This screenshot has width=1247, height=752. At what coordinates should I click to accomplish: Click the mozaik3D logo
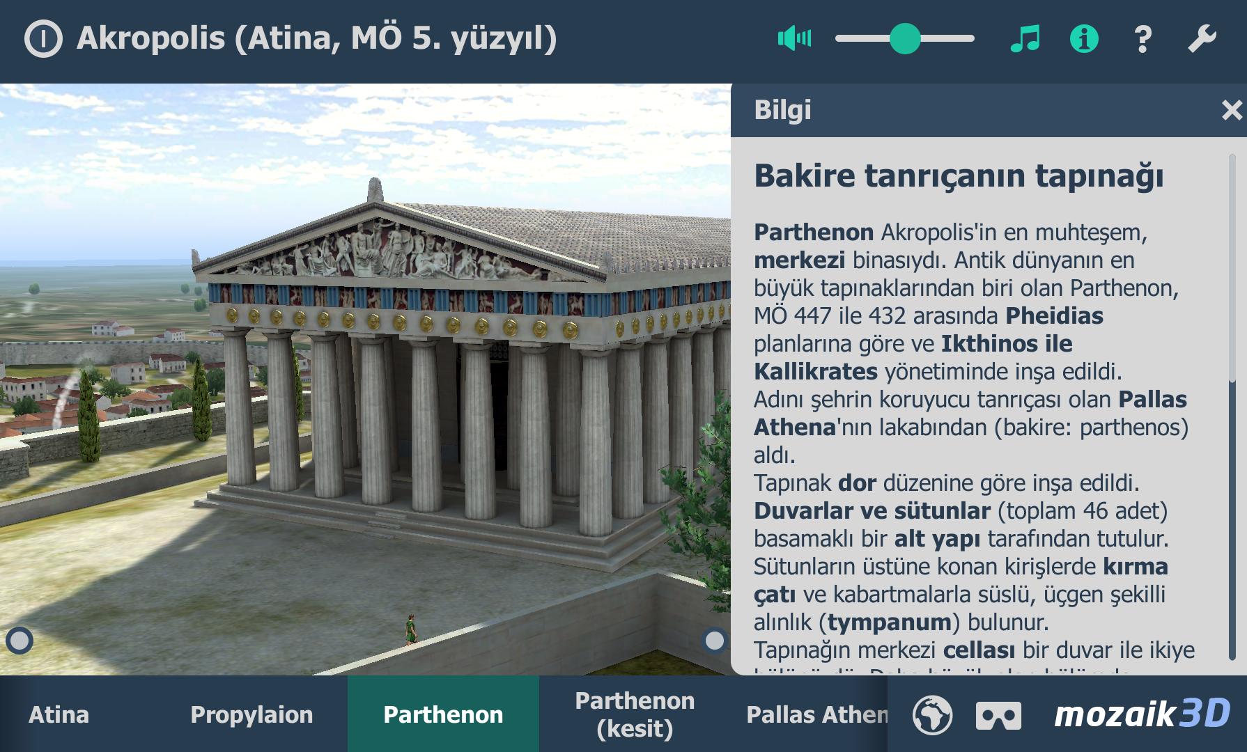[x=1142, y=714]
